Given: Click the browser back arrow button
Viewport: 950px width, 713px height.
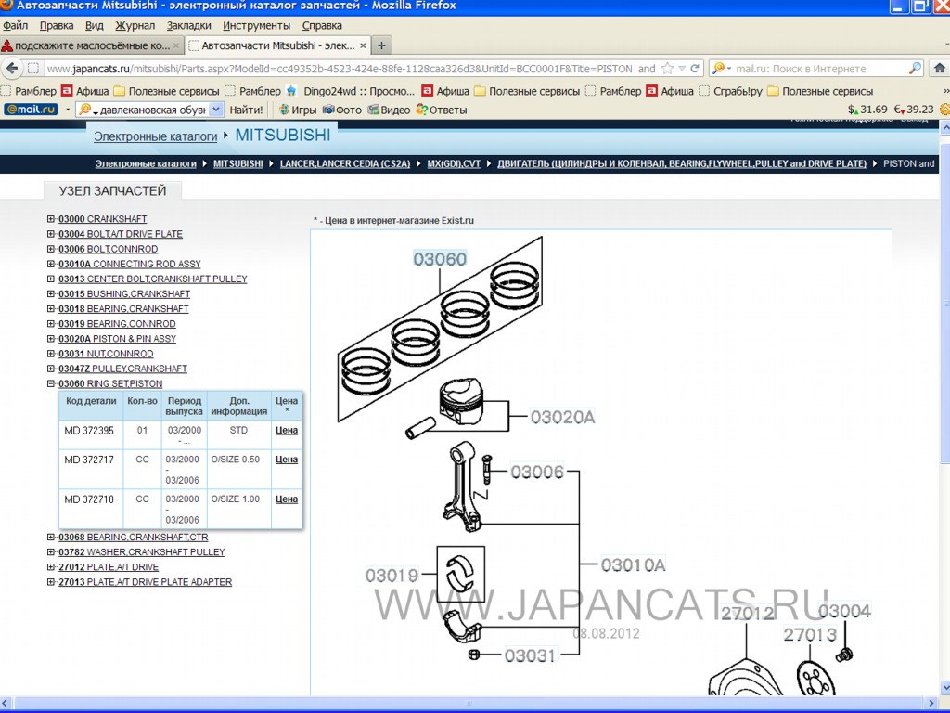Looking at the screenshot, I should click(12, 68).
